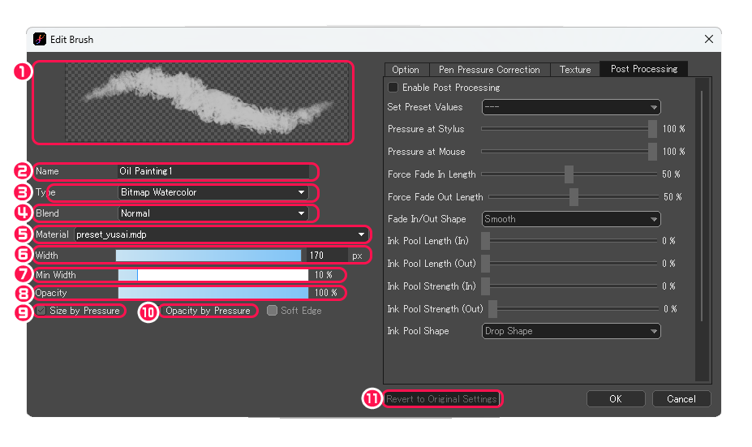Switch to the Pen Pressure Correction tab
The image size is (752, 447).
click(489, 70)
